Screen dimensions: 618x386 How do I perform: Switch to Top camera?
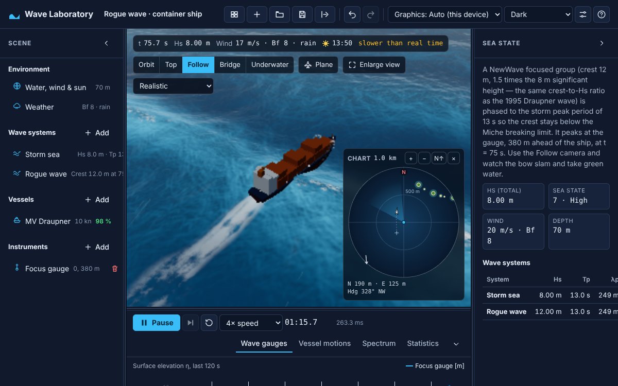click(171, 65)
